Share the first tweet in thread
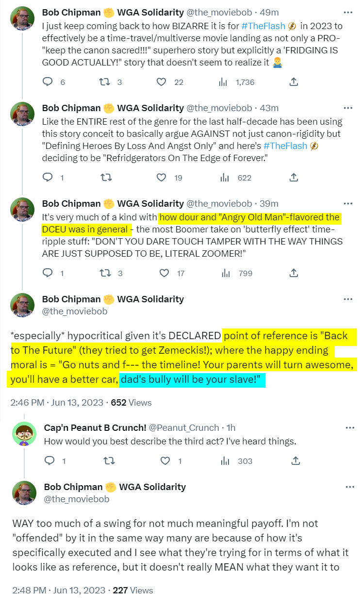The height and width of the screenshot is (606, 360). click(294, 82)
